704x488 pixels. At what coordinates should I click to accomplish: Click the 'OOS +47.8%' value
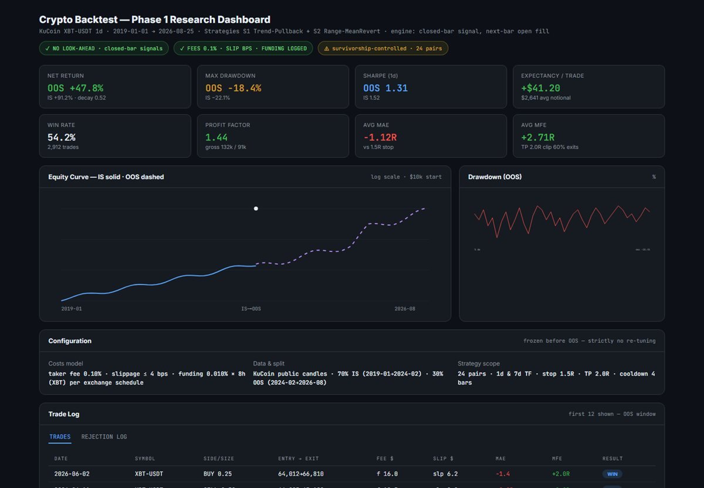[75, 88]
